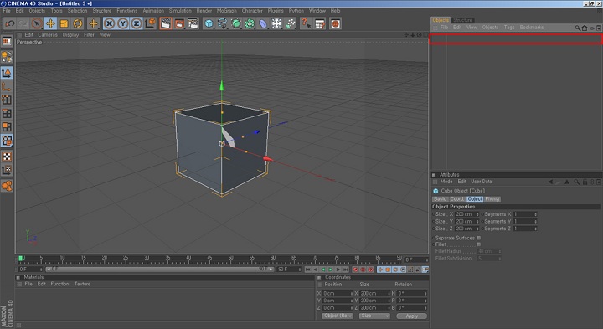Render active view with clapperboard icon

[166, 23]
